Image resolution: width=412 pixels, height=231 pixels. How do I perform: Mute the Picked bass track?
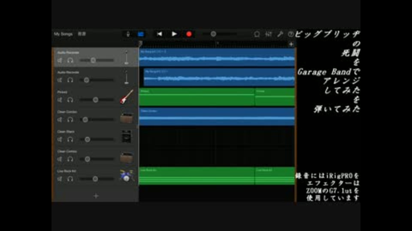tap(60, 100)
